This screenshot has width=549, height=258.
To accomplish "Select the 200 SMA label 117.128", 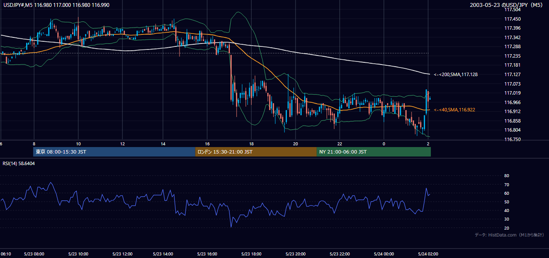I will click(x=456, y=74).
